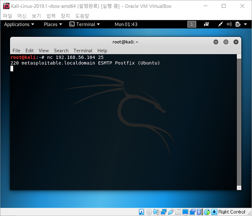Click the '220 metasploitable.localdomain ESMTP Postfix' line
252x216 pixels.
tap(85, 63)
